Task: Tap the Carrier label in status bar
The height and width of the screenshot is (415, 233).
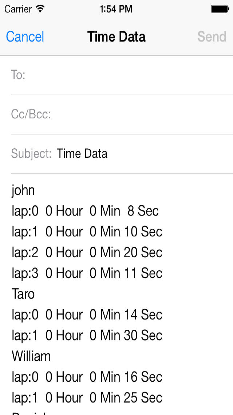Action: [x=18, y=9]
